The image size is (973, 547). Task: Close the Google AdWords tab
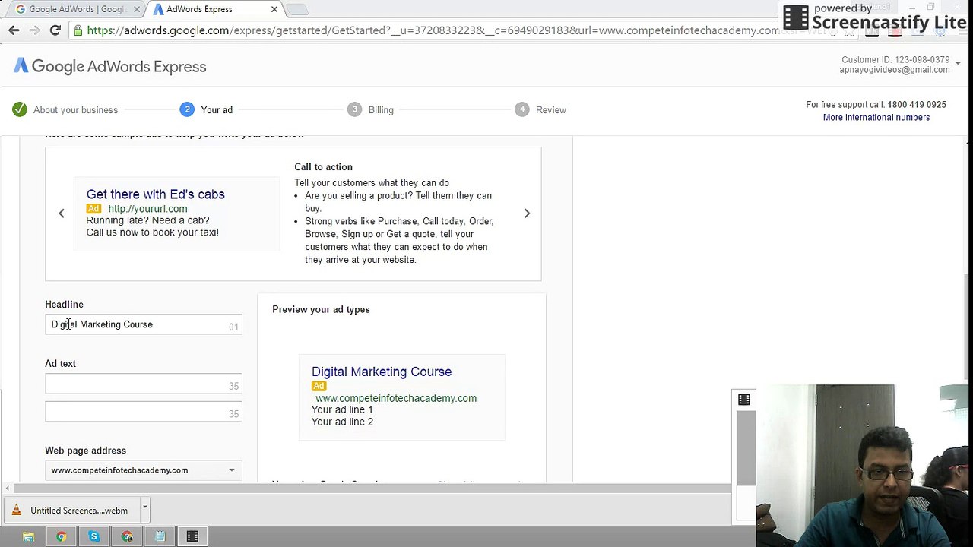pos(137,9)
